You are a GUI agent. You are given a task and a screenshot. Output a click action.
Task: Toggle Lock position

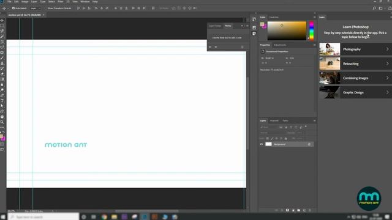tap(276, 139)
